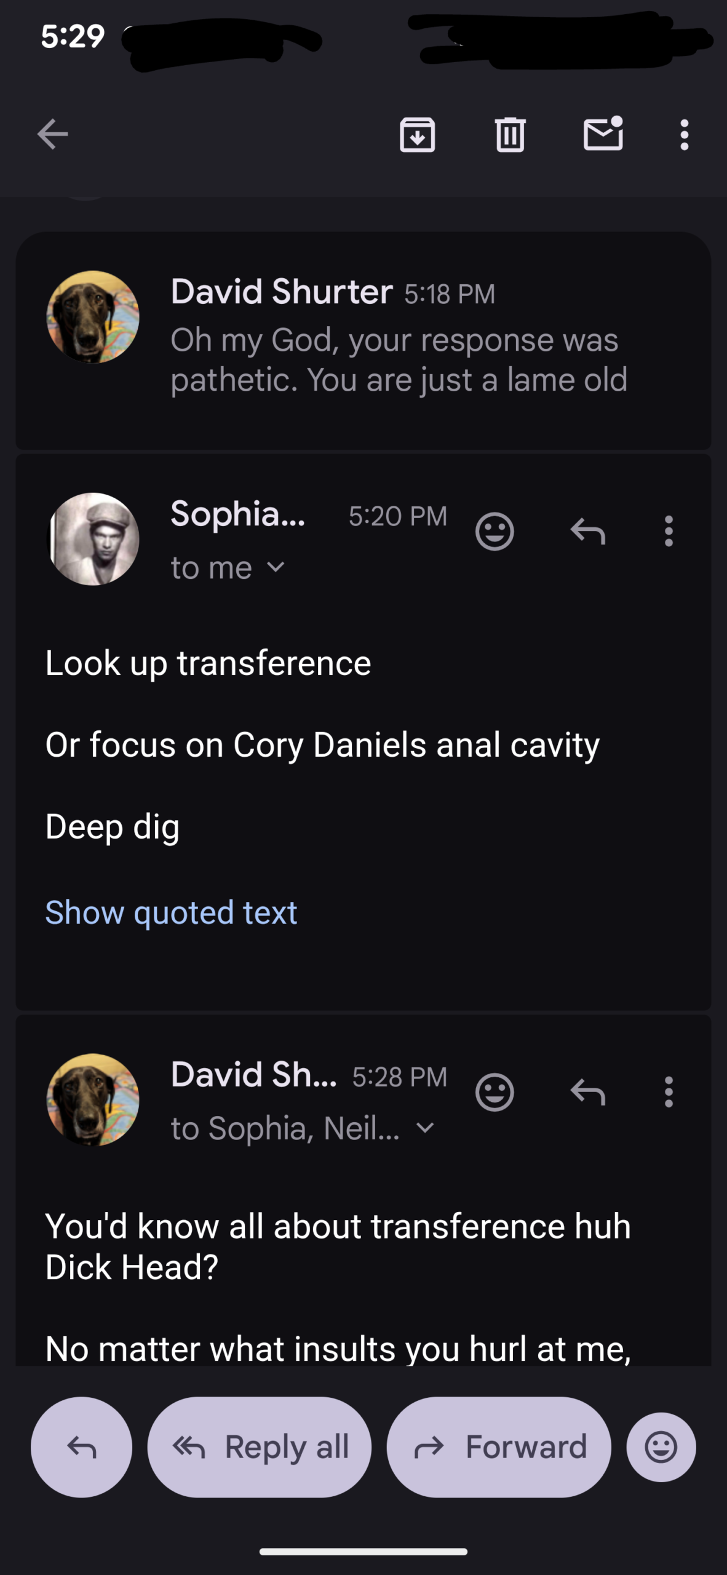Open emoji reaction button in bottom bar
The width and height of the screenshot is (727, 1575).
[661, 1447]
